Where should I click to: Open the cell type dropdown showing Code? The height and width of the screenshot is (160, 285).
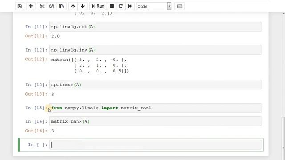tap(154, 6)
